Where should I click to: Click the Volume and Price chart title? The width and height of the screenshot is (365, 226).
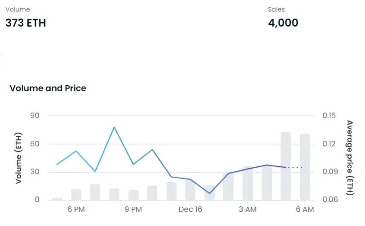pos(48,88)
